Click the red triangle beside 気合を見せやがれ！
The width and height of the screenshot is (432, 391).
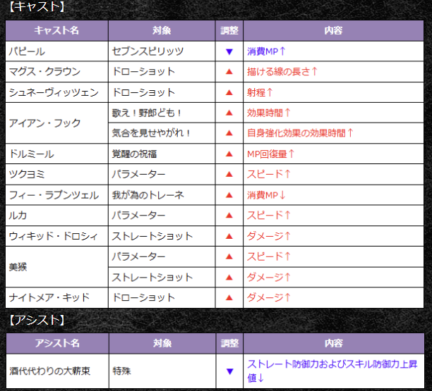tap(229, 133)
